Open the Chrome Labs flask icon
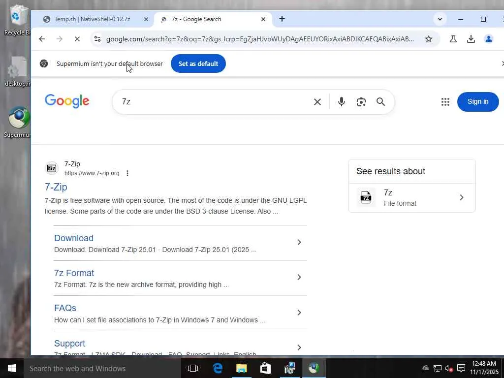Viewport: 504px width, 378px height. (453, 39)
